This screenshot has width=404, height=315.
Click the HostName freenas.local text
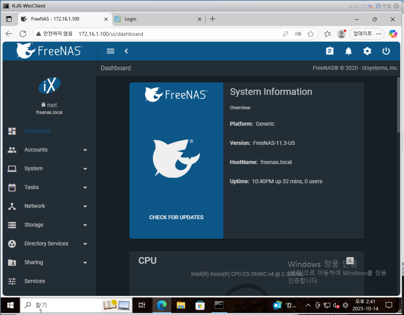point(261,162)
